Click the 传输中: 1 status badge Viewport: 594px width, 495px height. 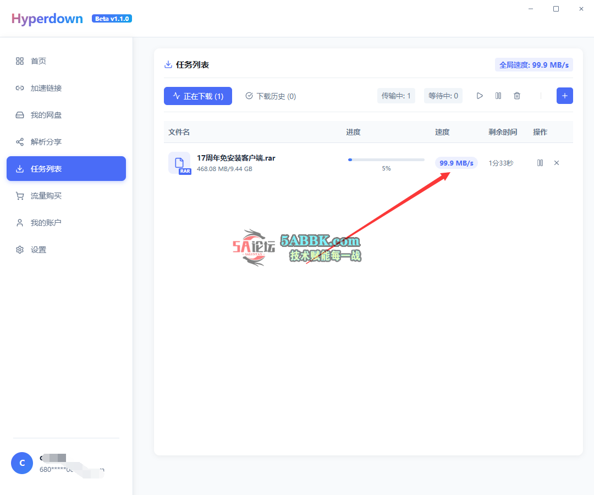click(396, 96)
